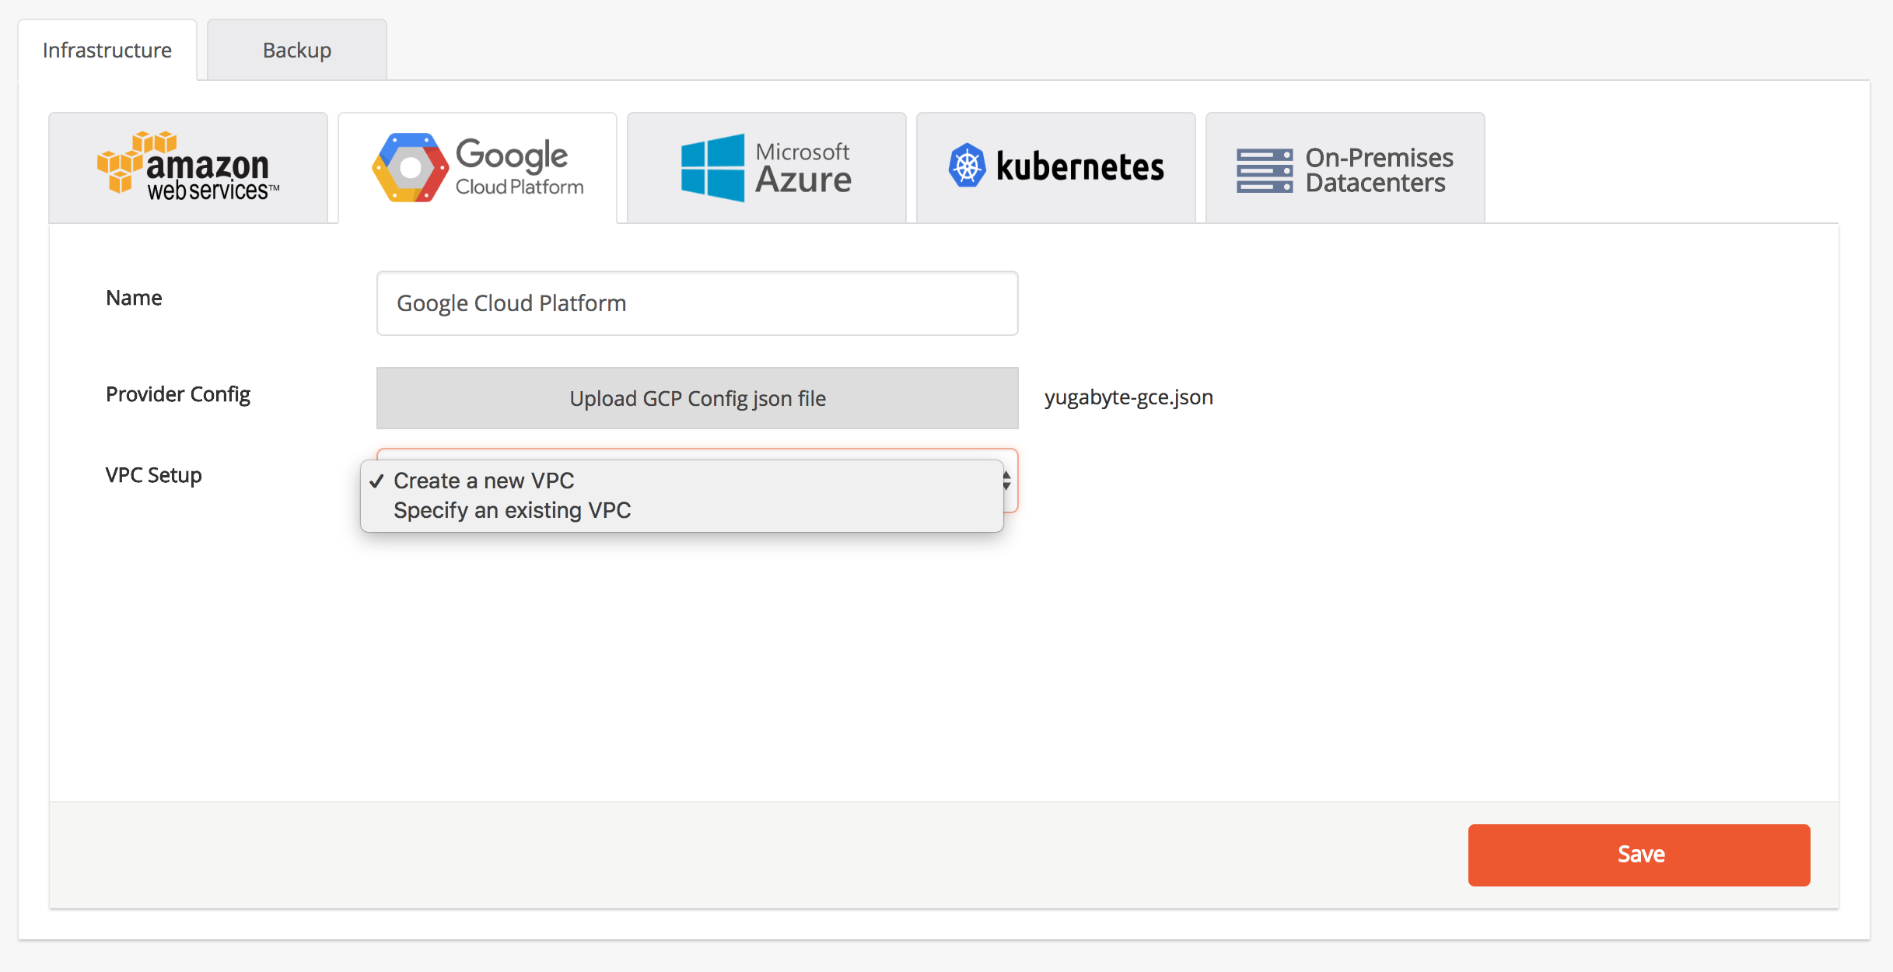
Task: Focus the Name input field
Action: pyautogui.click(x=698, y=303)
